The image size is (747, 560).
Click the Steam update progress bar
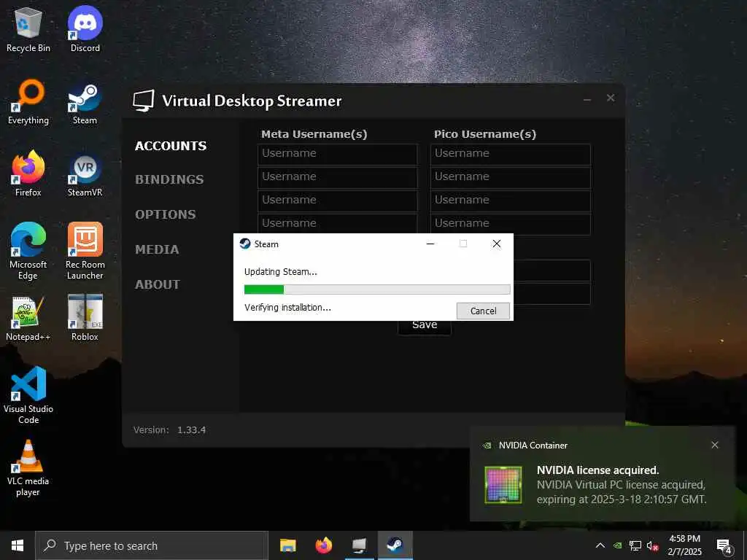click(x=377, y=289)
